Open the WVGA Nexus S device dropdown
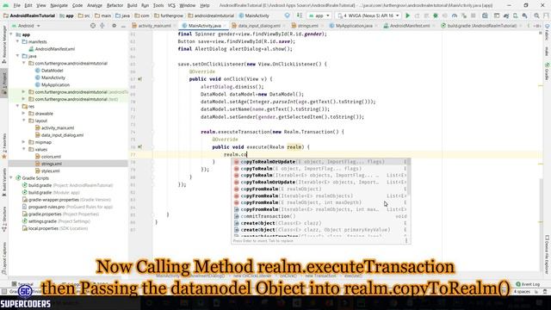Viewport: 551px width, 310px height. click(368, 15)
